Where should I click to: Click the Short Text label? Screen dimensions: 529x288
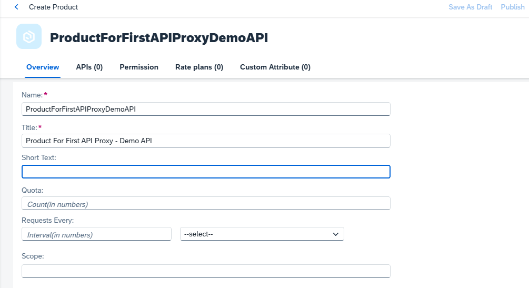click(39, 157)
